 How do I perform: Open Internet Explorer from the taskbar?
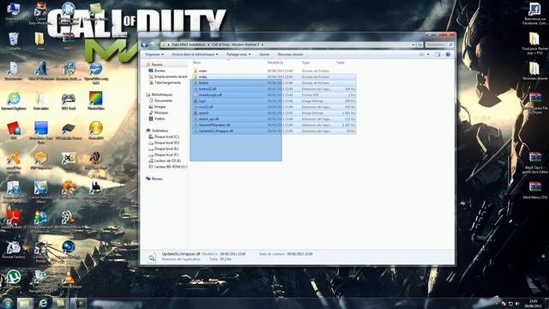(43, 303)
